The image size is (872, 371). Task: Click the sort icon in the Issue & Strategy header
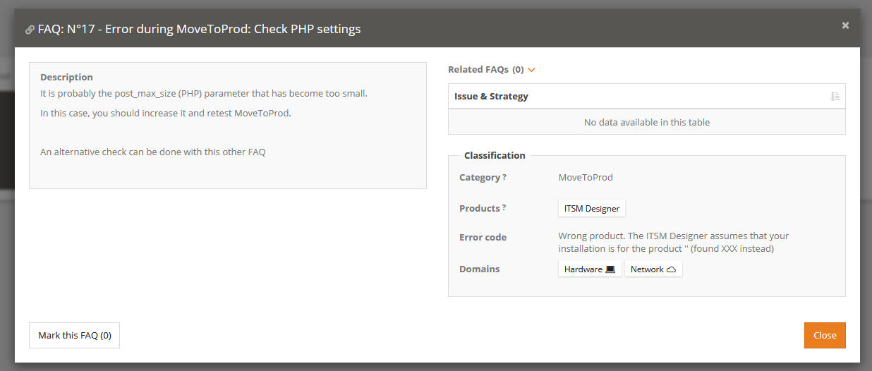tap(835, 97)
